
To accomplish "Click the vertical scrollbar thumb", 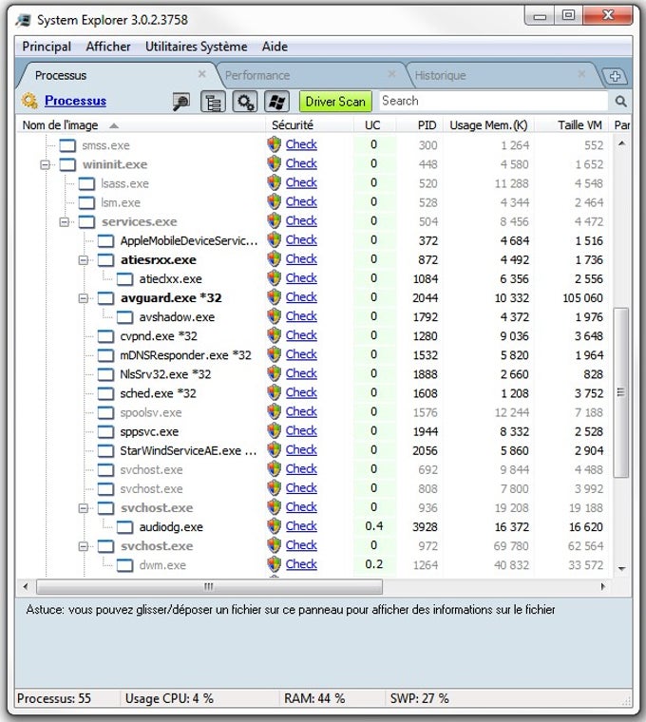I will click(621, 392).
